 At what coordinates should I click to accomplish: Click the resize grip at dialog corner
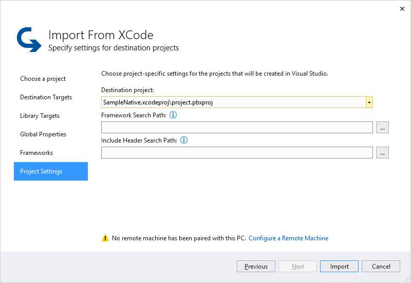[406, 278]
